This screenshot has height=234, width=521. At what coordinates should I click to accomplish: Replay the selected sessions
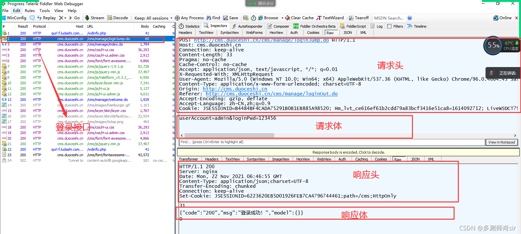46,18
